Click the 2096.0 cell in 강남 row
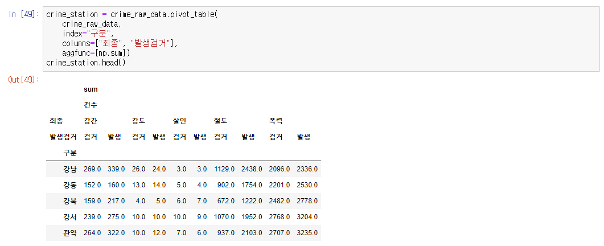Image resolution: width=604 pixels, height=246 pixels. click(280, 169)
